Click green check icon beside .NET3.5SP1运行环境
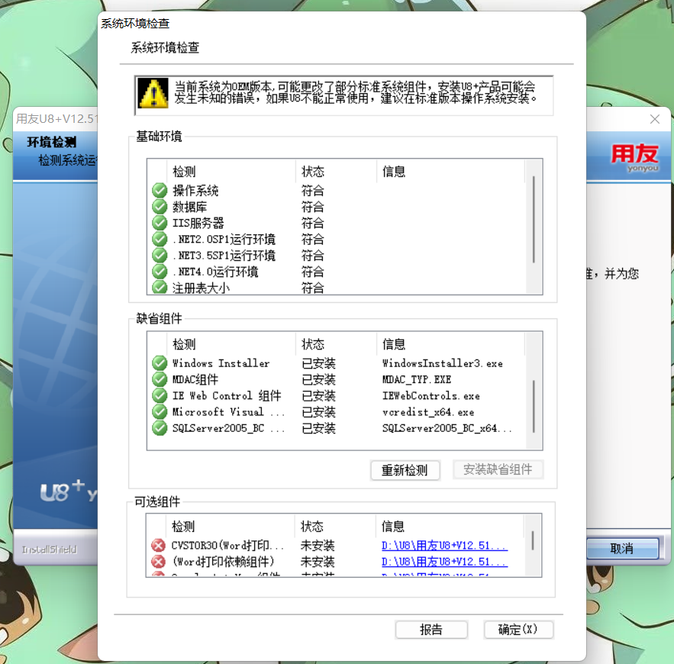674x664 pixels. [160, 255]
